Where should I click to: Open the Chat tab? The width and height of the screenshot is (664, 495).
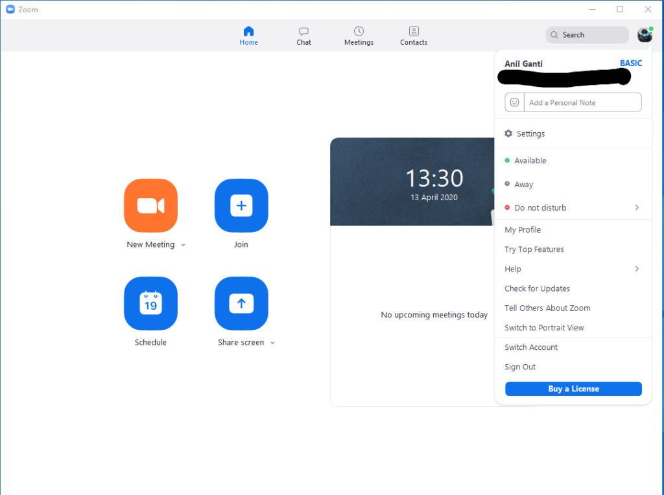(303, 36)
